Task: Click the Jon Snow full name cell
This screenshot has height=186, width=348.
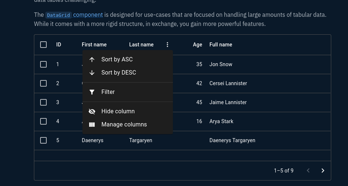Action: click(221, 64)
